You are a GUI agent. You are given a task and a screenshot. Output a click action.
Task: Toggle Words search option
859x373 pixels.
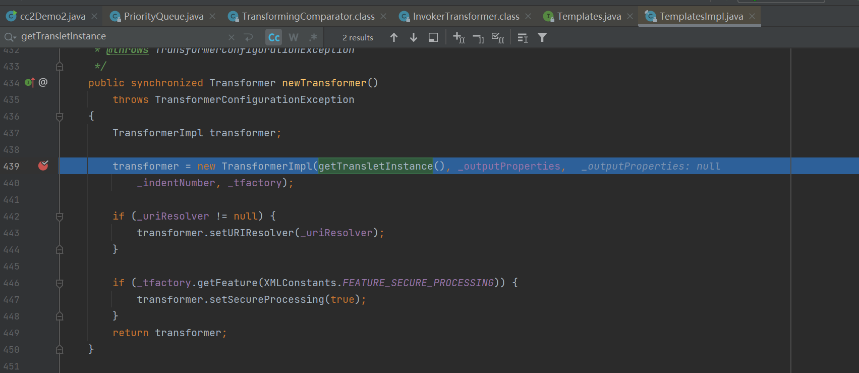point(294,37)
